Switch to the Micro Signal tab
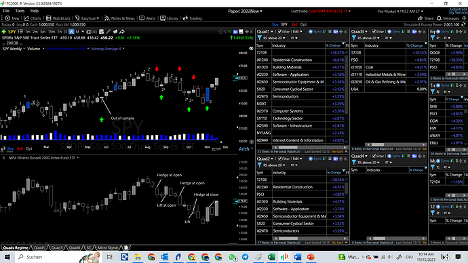Image resolution: width=468 pixels, height=263 pixels. coord(107,248)
